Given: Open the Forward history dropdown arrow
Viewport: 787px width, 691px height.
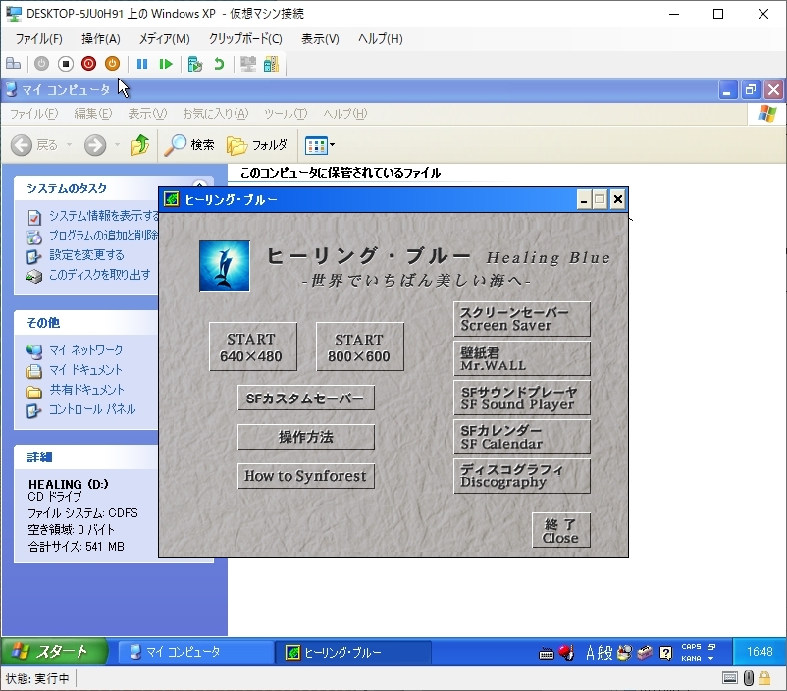Looking at the screenshot, I should 117,145.
